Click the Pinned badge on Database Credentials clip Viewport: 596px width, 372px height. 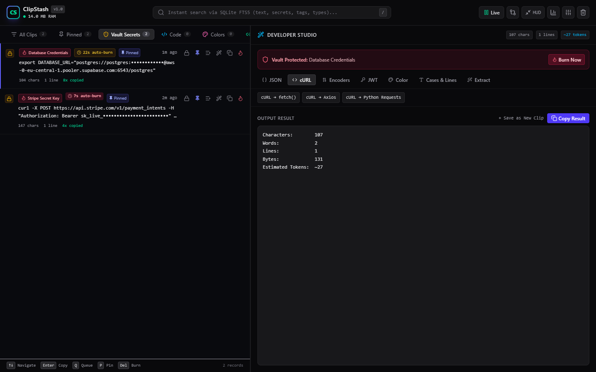click(130, 52)
